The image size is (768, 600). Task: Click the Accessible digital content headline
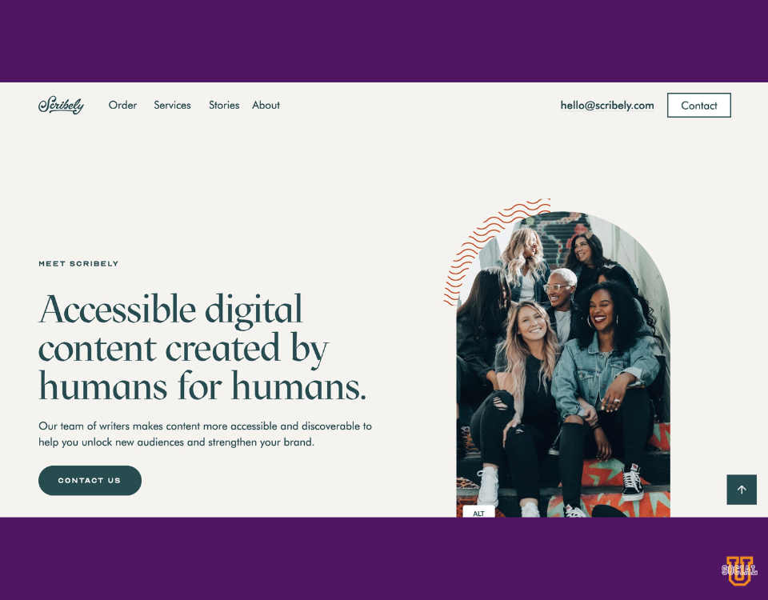point(202,347)
